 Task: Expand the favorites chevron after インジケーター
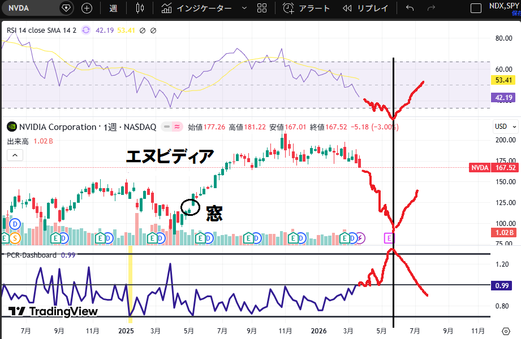(244, 8)
